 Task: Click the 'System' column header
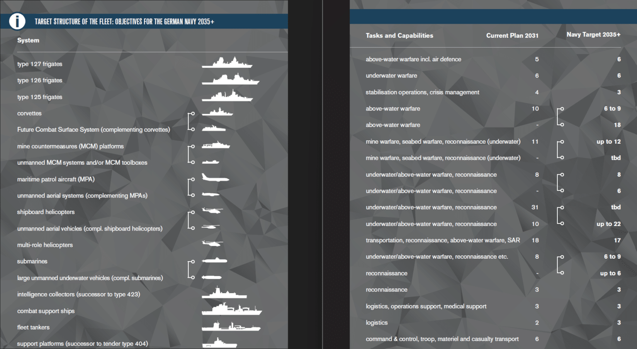pyautogui.click(x=28, y=40)
